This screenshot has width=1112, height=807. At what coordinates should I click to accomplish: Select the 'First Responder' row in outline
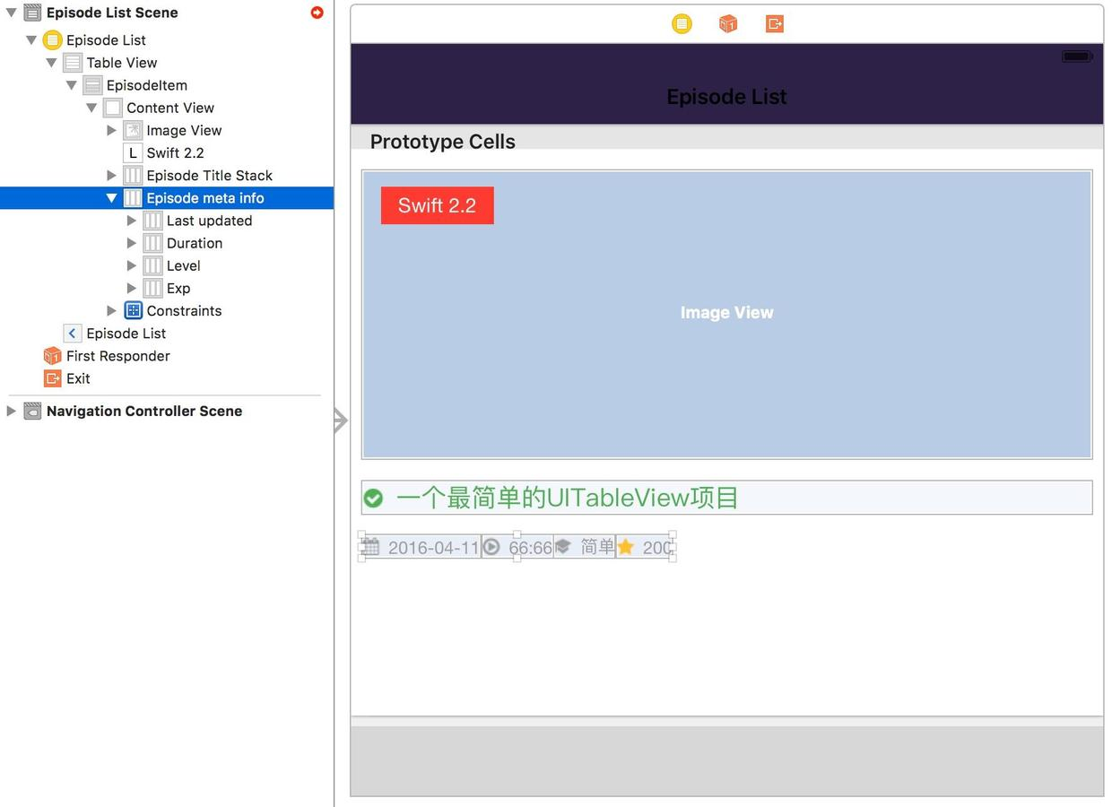[x=167, y=356]
